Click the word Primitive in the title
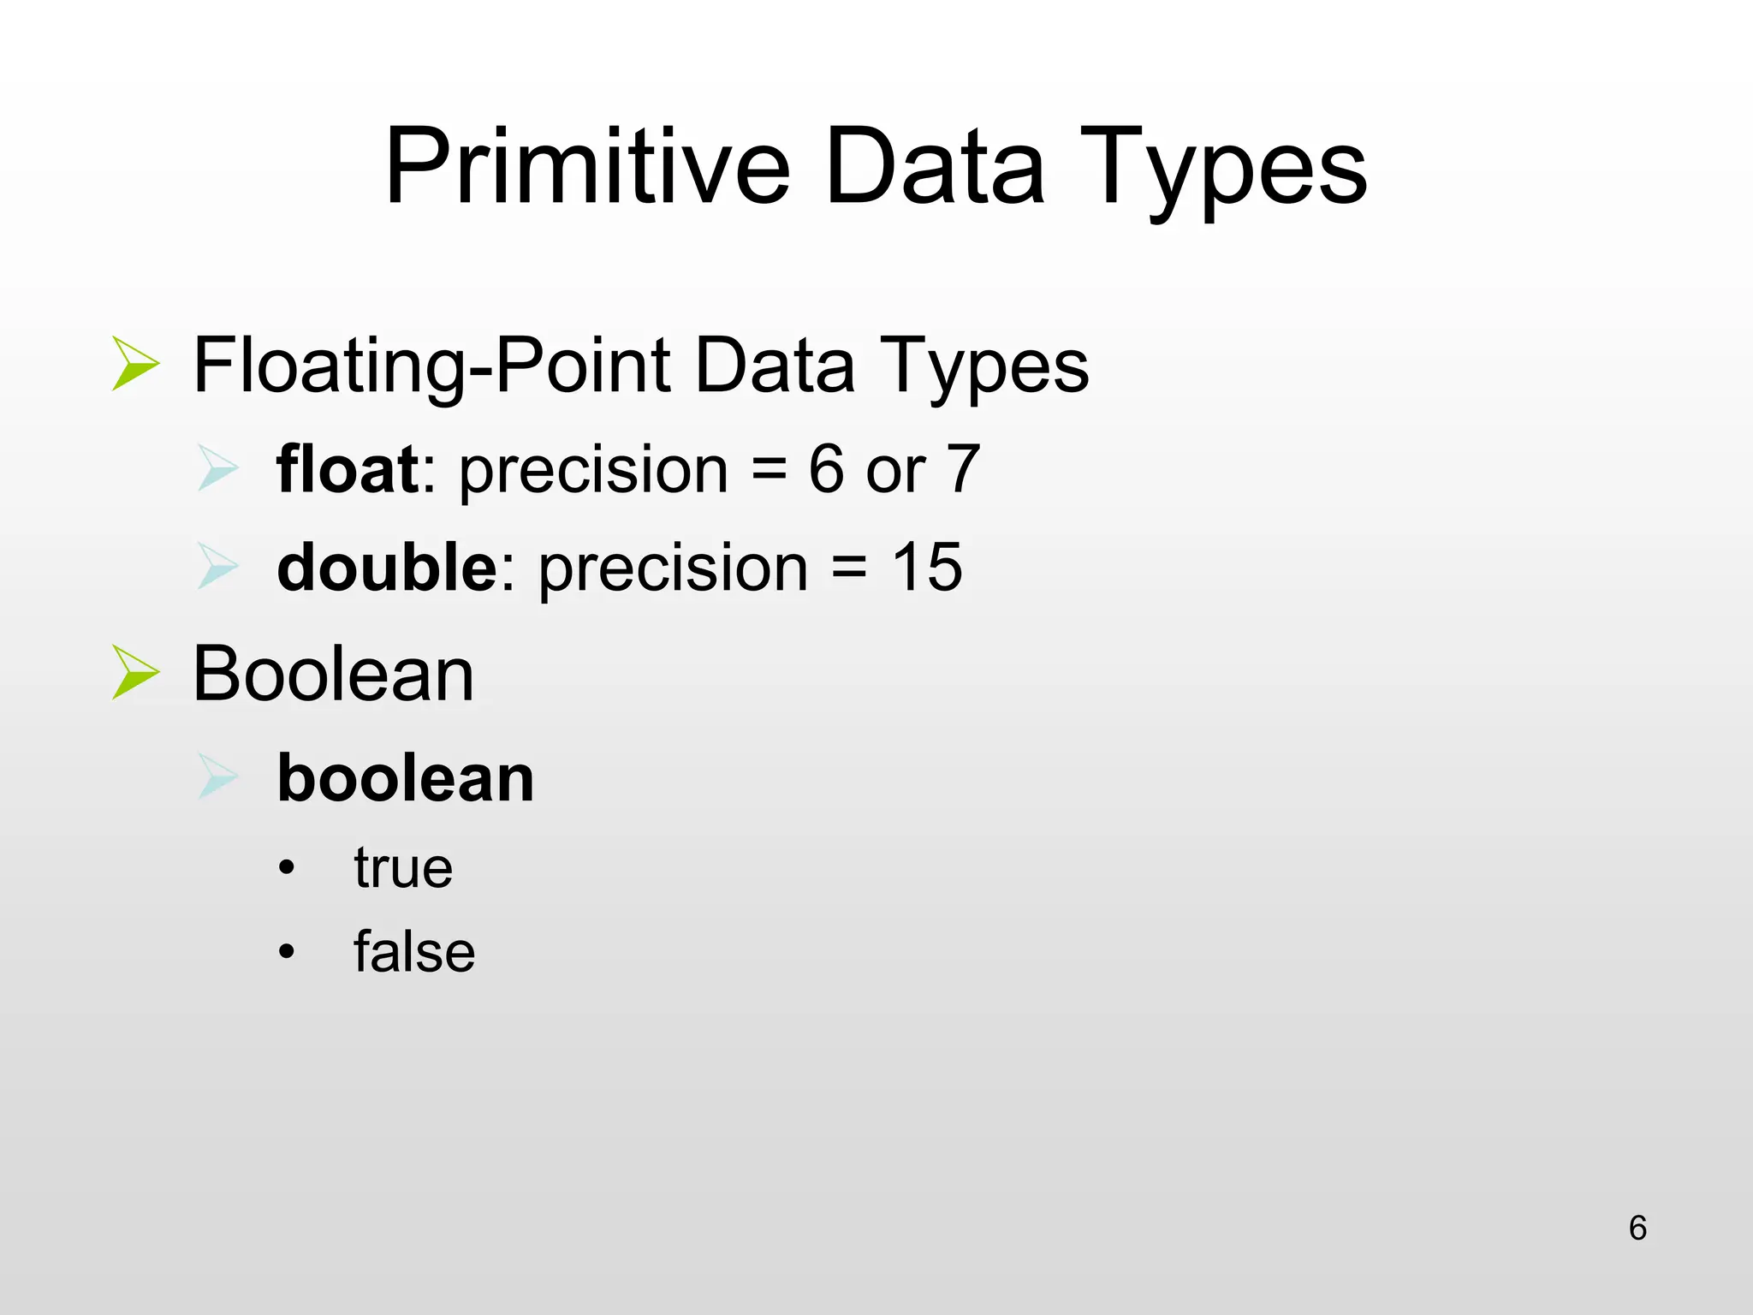Screen dimensions: 1753x1315 (587, 167)
